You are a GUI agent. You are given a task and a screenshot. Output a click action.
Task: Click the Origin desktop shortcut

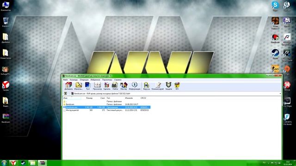click(x=287, y=70)
